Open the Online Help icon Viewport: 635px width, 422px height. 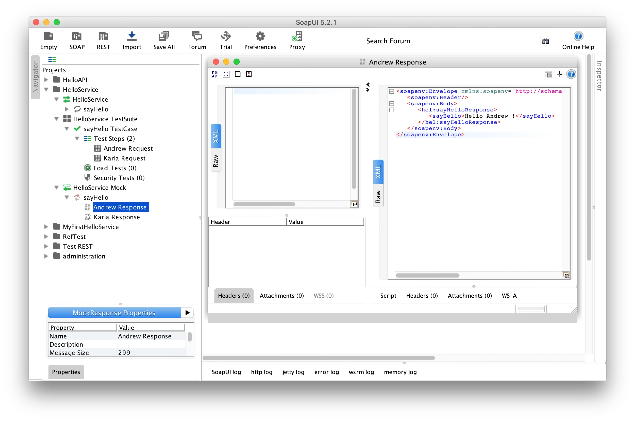tap(578, 36)
